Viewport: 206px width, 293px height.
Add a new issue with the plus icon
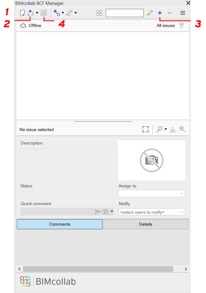(x=160, y=13)
